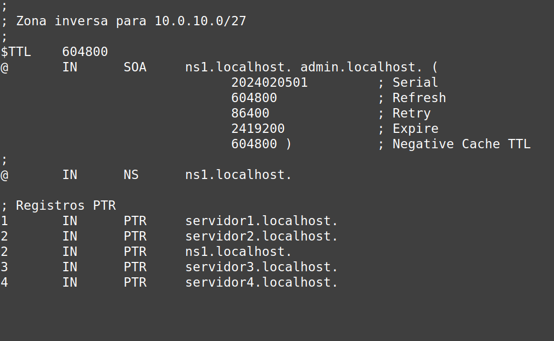Click the servidor2.localhost. hostname
The image size is (554, 341).
pos(261,237)
